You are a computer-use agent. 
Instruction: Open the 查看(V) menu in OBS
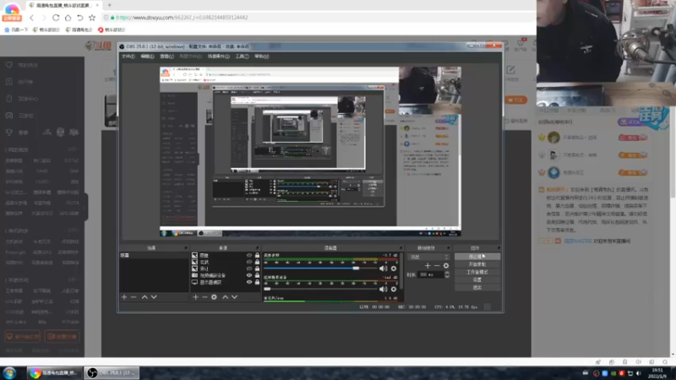[166, 57]
